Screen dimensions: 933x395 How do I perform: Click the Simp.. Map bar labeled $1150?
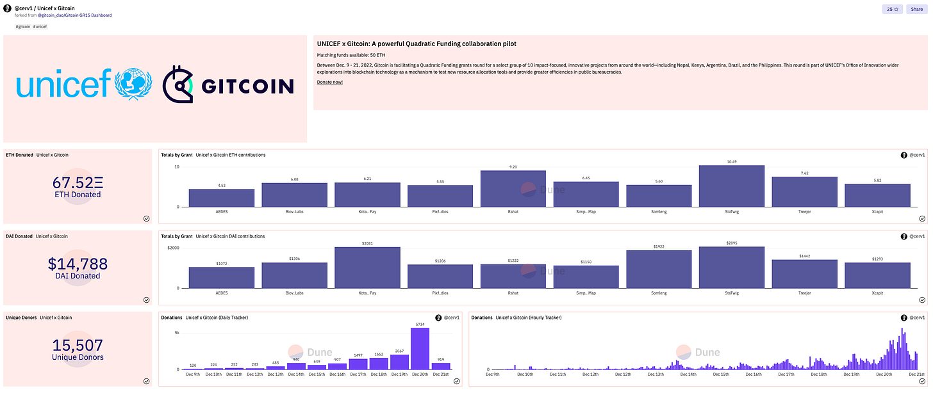pos(586,277)
